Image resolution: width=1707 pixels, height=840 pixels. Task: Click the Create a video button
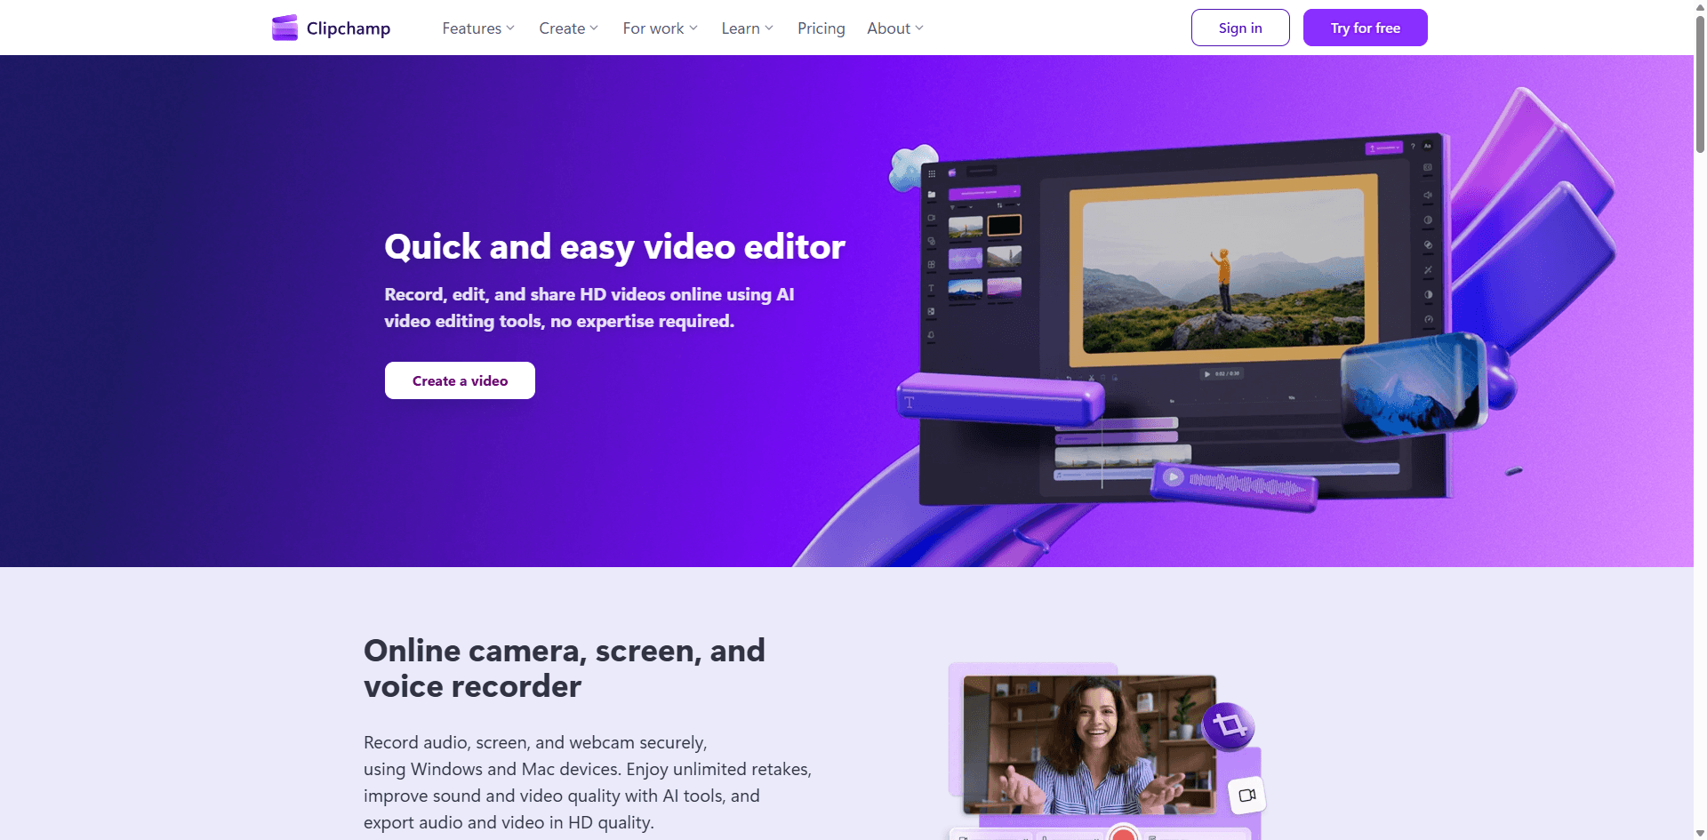click(460, 380)
